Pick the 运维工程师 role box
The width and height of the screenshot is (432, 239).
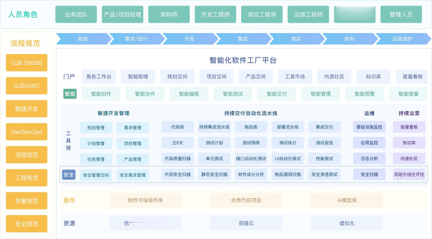[x=308, y=14]
